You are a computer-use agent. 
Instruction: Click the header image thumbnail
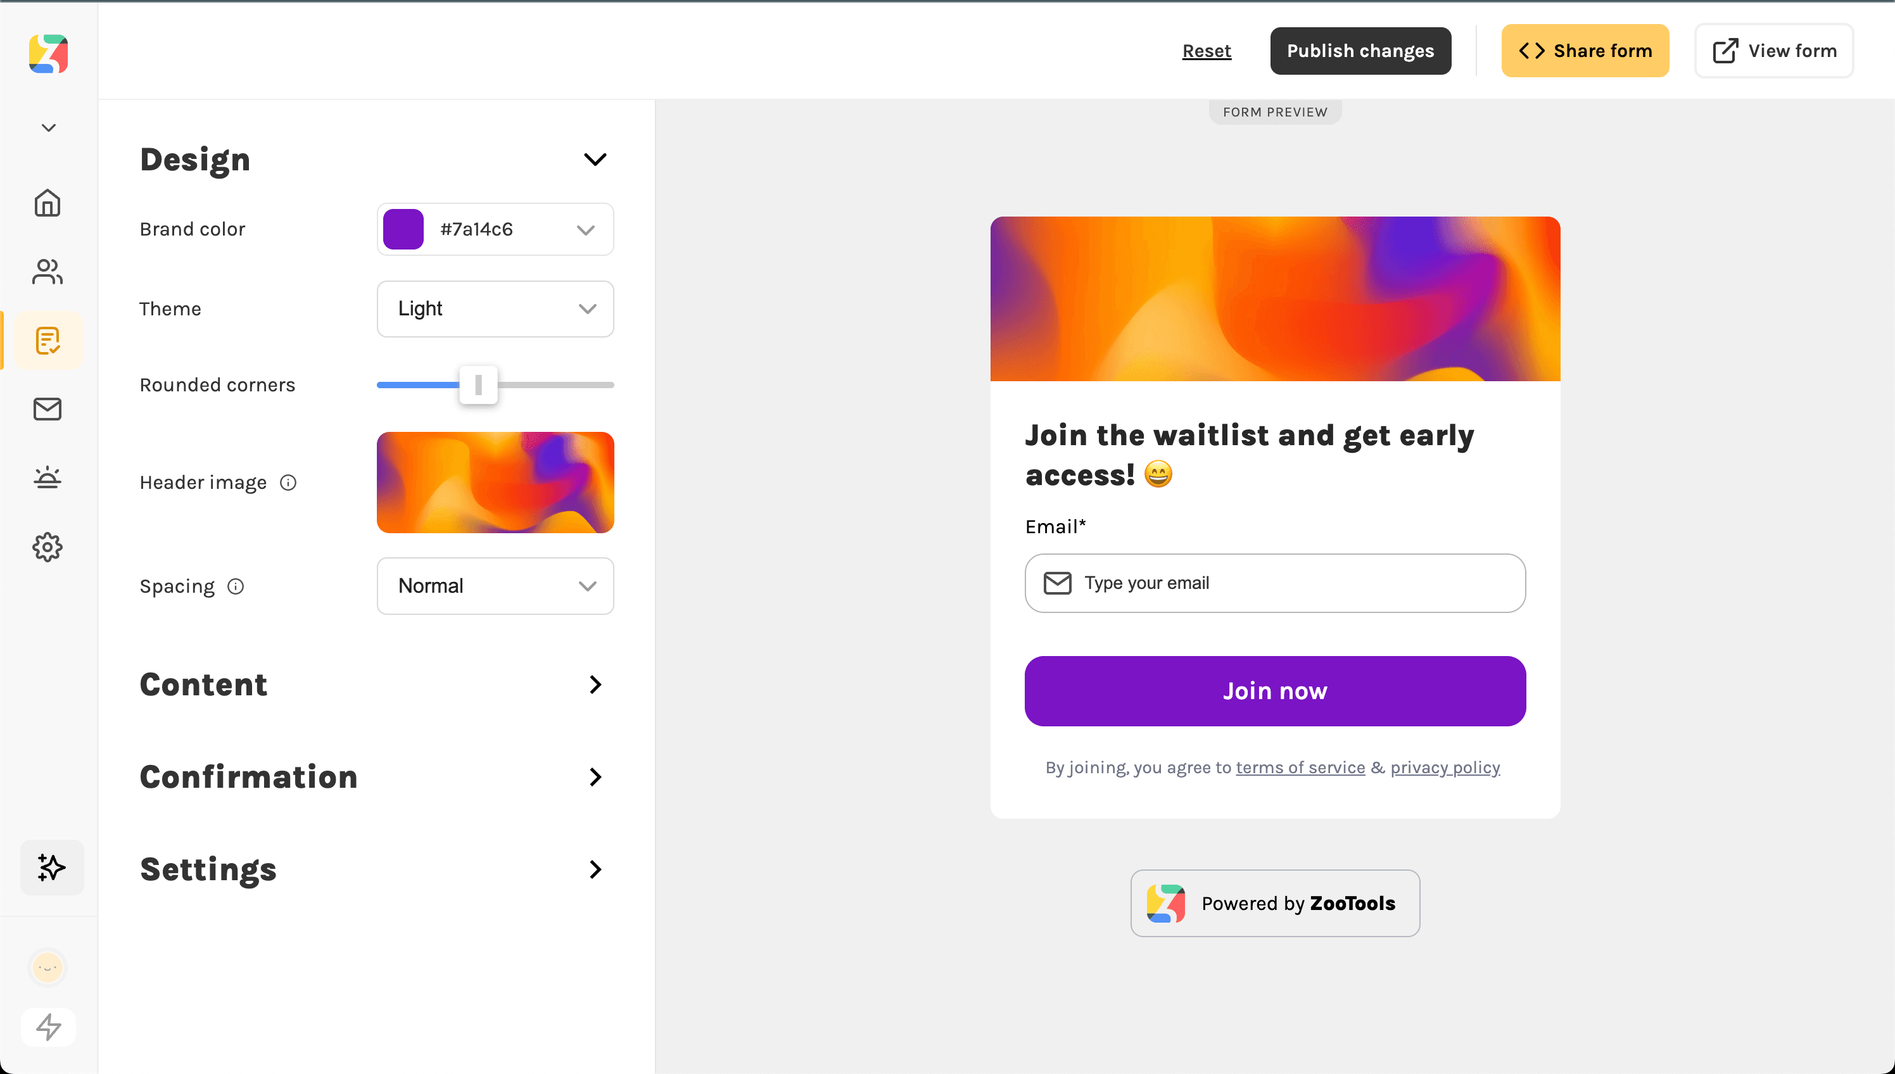[495, 483]
